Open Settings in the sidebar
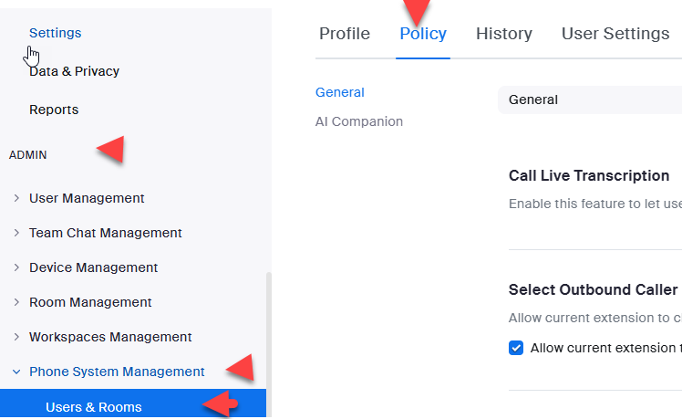Image resolution: width=682 pixels, height=419 pixels. [x=56, y=33]
